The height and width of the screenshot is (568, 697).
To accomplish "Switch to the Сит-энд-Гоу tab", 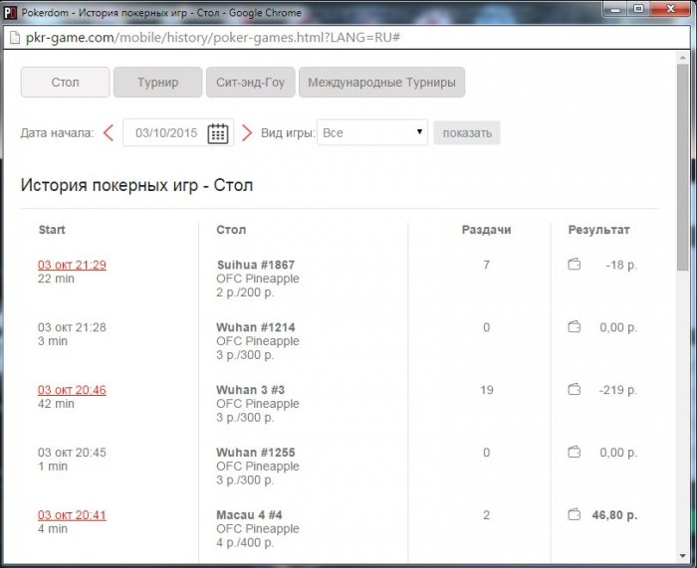I will (x=250, y=83).
